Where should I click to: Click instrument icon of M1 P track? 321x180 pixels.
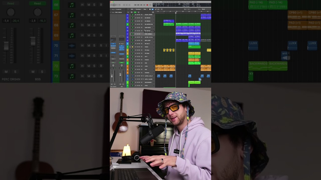click(132, 56)
